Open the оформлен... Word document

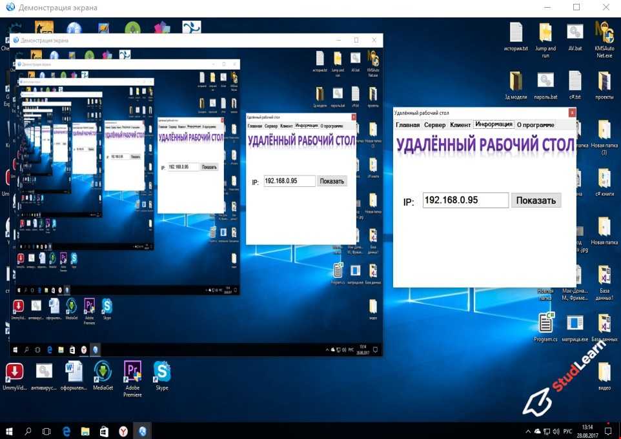point(74,376)
